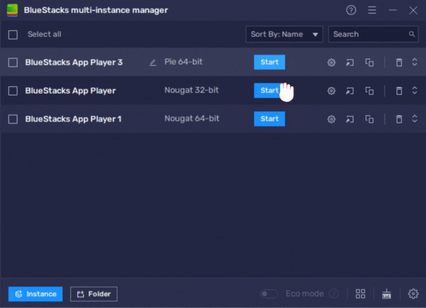Minimize the multi-instance manager window
Viewport: 426px width, 308px height.
pos(392,10)
